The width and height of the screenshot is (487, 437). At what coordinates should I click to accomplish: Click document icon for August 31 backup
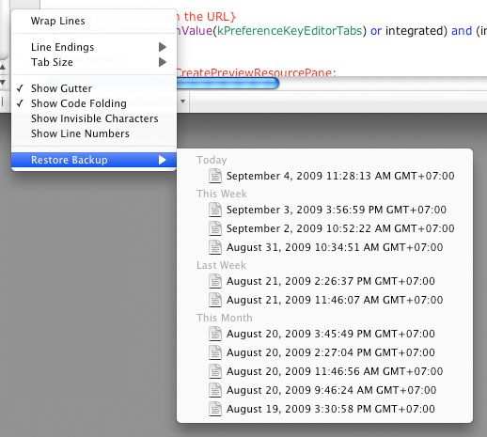215,247
